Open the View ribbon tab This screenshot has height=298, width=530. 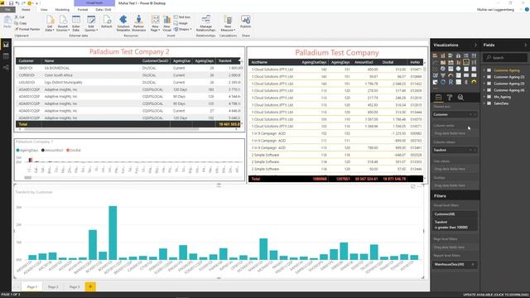[44, 10]
